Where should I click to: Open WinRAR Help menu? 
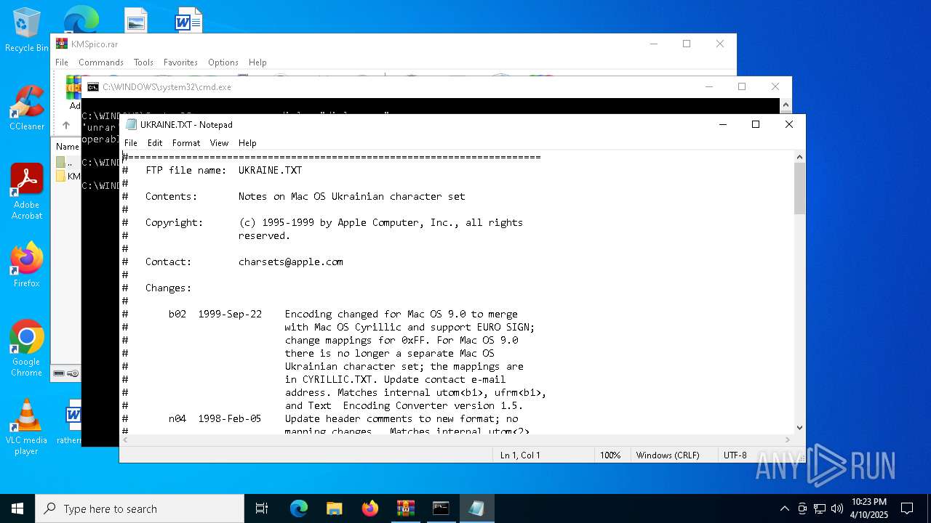(x=257, y=62)
